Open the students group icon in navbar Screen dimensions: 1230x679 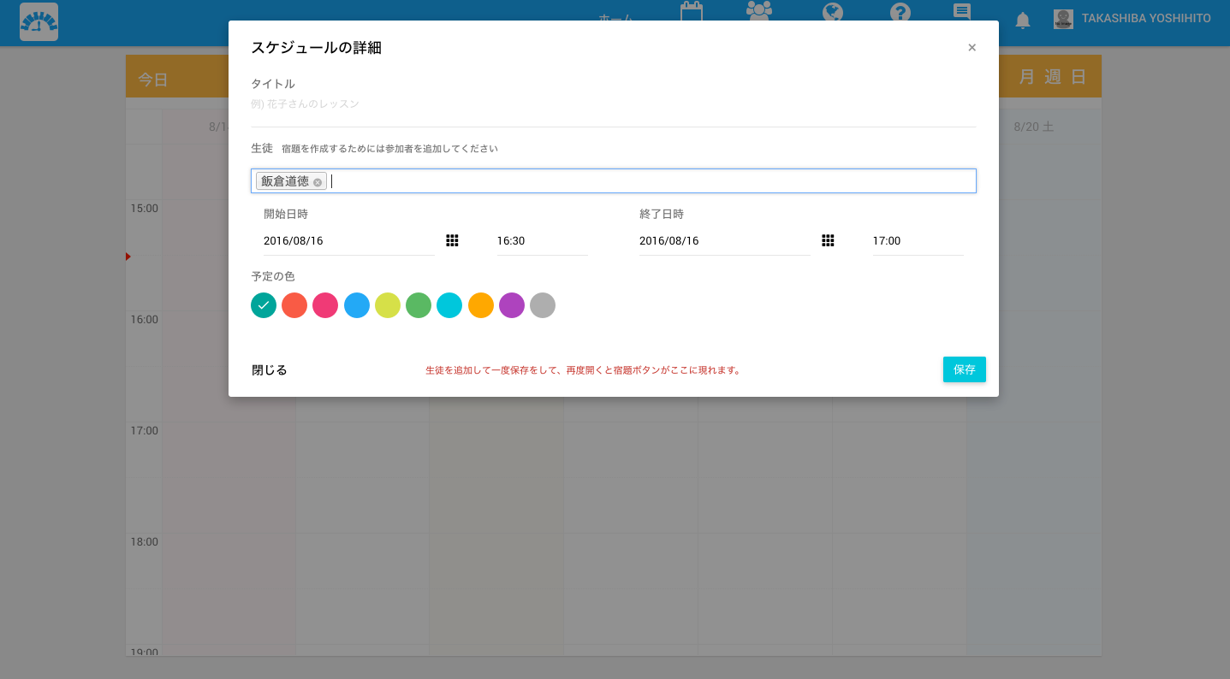point(758,12)
